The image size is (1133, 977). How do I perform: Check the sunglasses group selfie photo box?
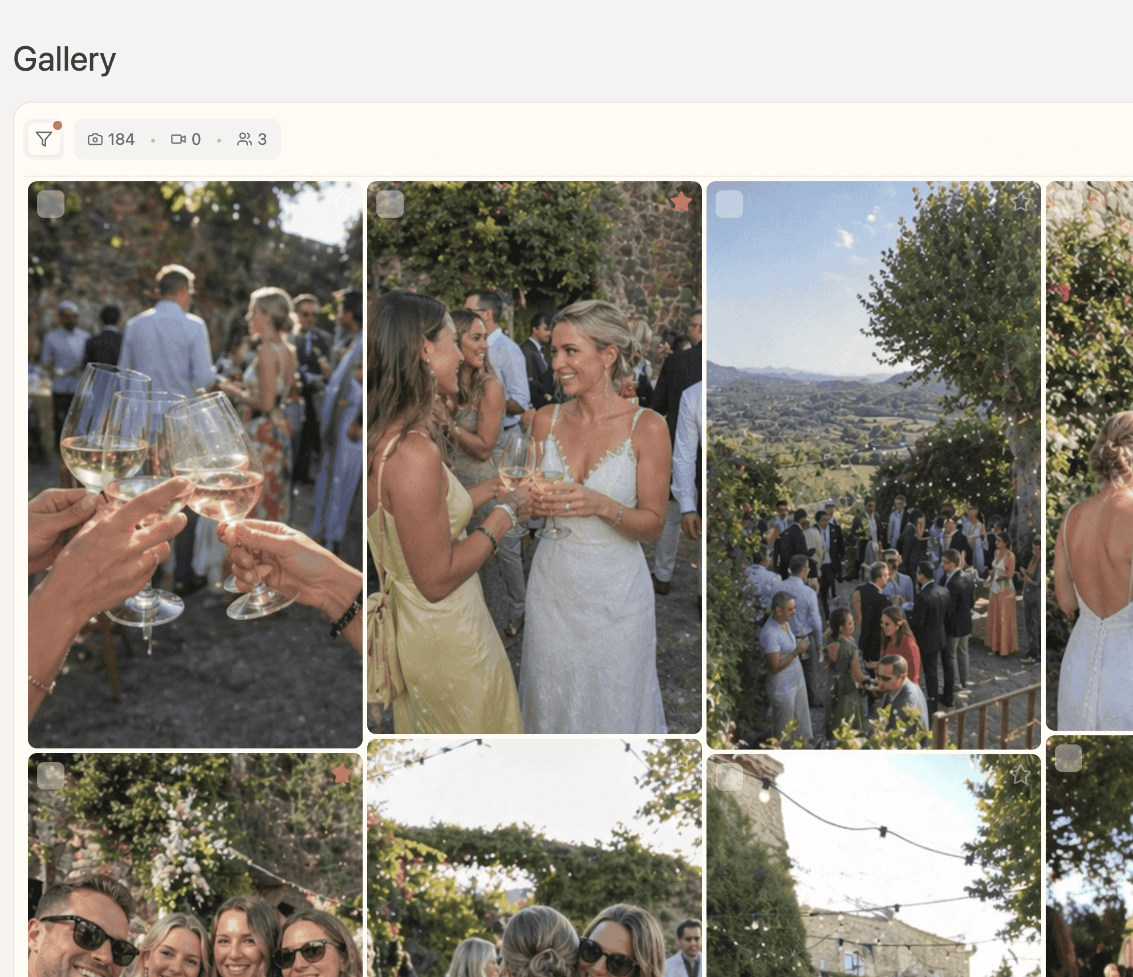[51, 776]
